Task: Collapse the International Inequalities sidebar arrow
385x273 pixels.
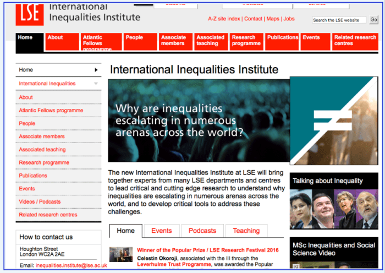Action: pyautogui.click(x=96, y=84)
